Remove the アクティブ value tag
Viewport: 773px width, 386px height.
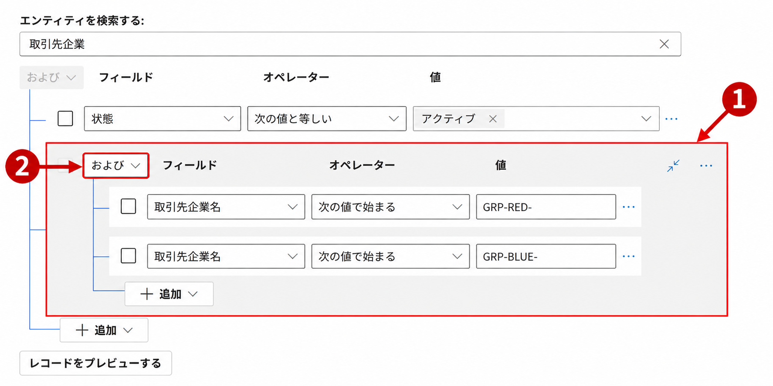(493, 119)
